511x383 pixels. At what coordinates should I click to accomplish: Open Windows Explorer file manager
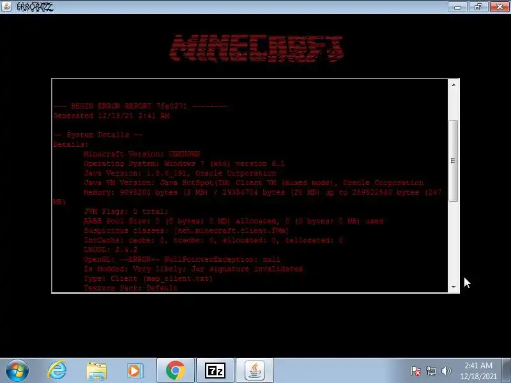point(96,371)
